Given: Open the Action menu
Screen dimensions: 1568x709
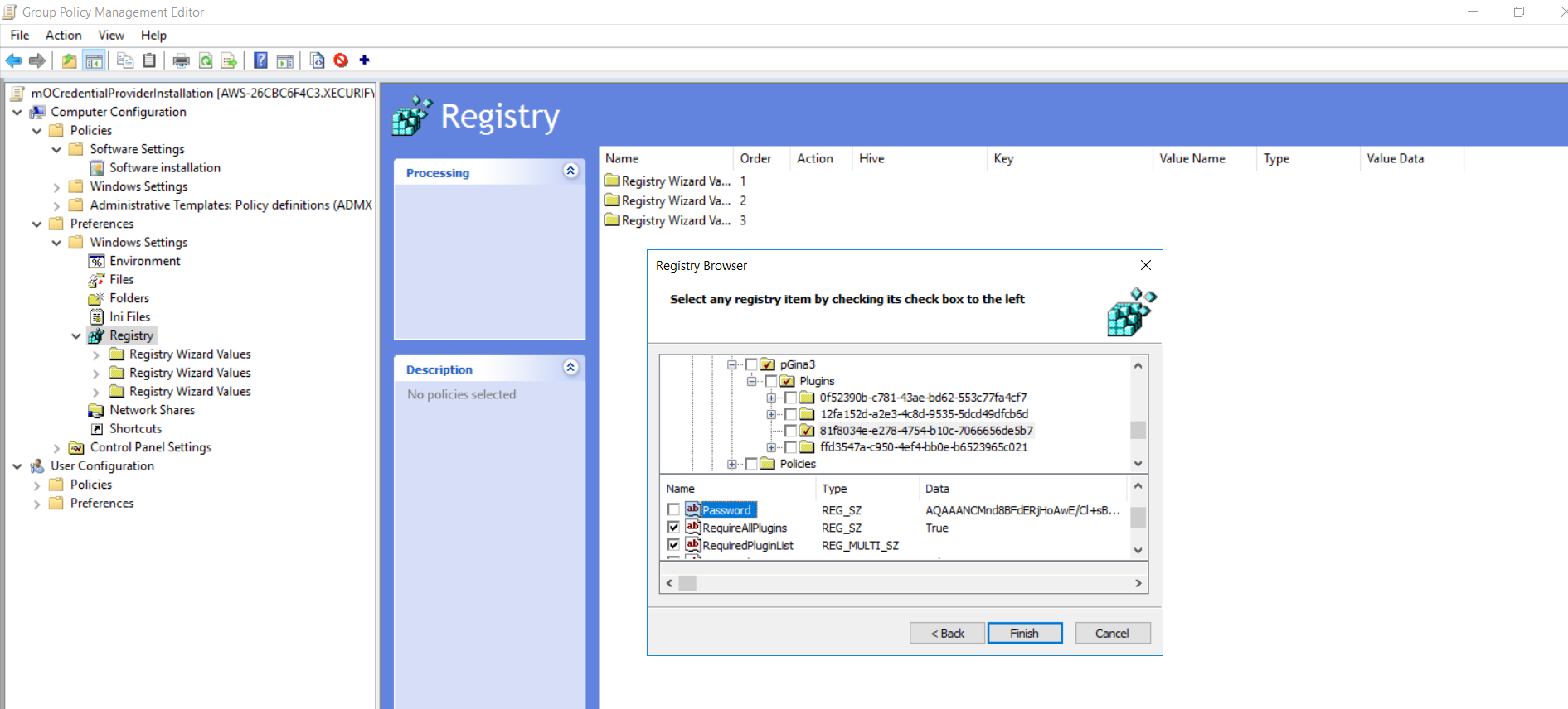Looking at the screenshot, I should 64,35.
